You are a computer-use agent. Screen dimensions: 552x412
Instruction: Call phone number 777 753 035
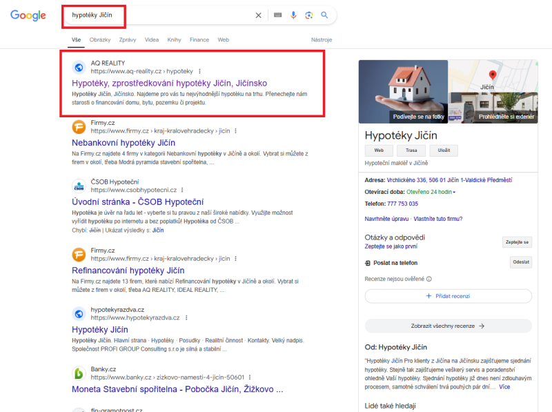pos(403,204)
